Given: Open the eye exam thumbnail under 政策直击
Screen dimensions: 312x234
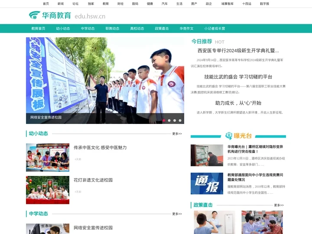Looking at the screenshot, I should point(214,222).
